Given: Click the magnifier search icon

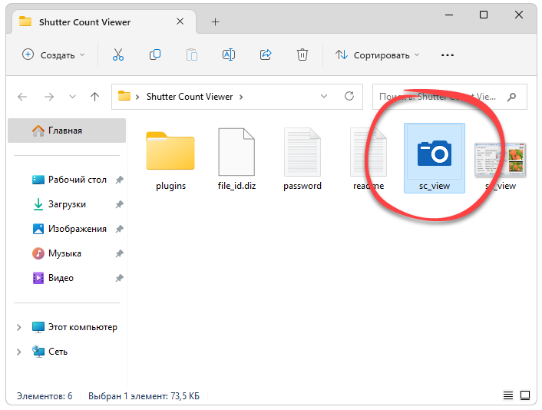Looking at the screenshot, I should [x=511, y=98].
